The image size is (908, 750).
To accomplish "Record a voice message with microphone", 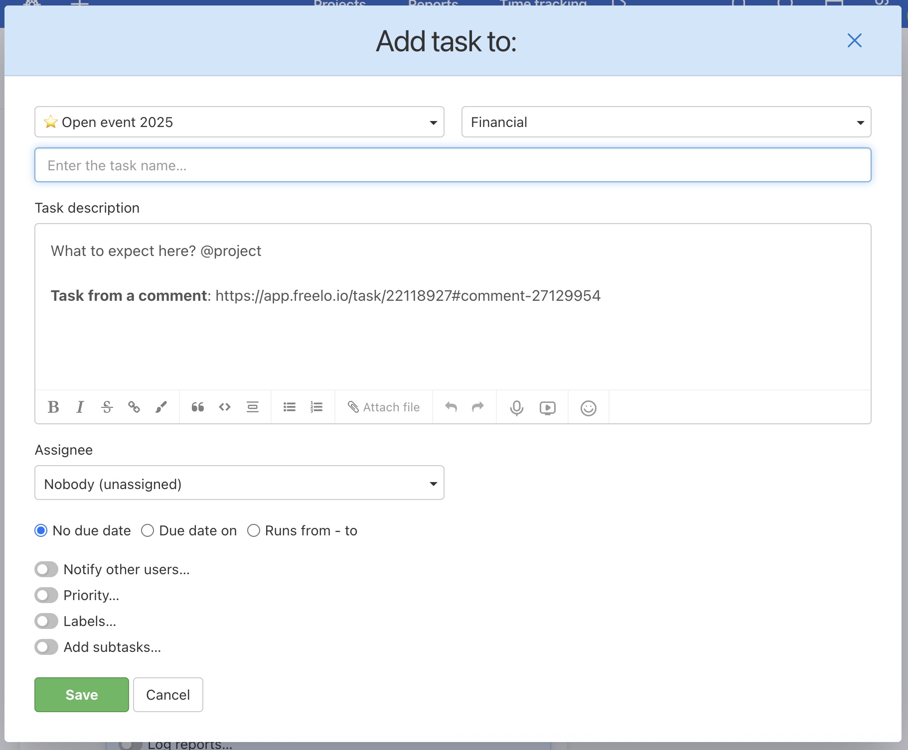I will pyautogui.click(x=517, y=408).
